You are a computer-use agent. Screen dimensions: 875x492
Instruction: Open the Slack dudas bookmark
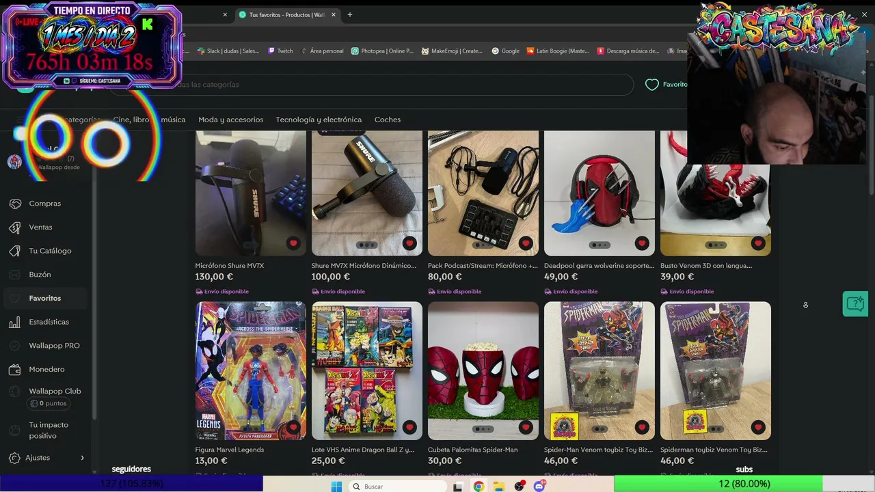[x=228, y=51]
